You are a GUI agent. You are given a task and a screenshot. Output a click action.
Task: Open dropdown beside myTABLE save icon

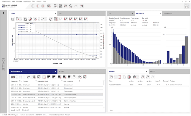click(115, 77)
